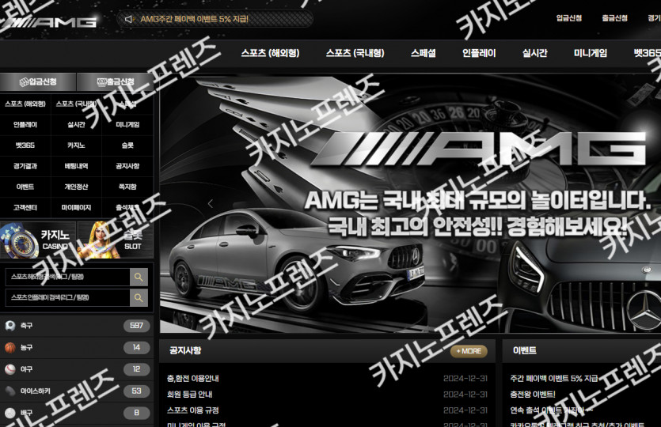Click the sidebar 출금신청 button
This screenshot has height=427, width=661.
coord(115,81)
